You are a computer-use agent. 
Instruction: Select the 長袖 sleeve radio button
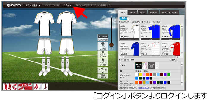point(143,71)
